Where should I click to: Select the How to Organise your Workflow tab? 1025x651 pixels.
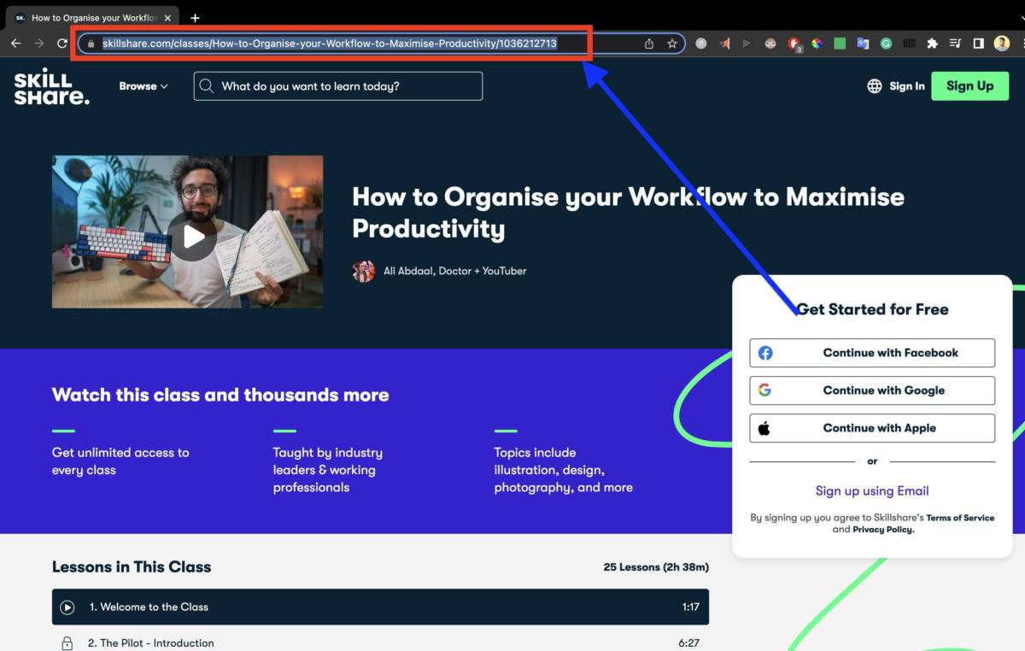(x=93, y=18)
